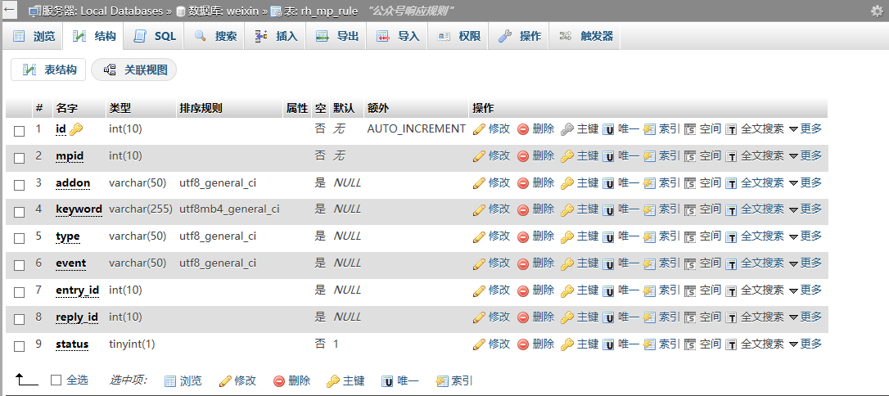Viewport: 889px width, 396px height.
Task: Expand 更多 dropdown for addon row
Action: (806, 183)
